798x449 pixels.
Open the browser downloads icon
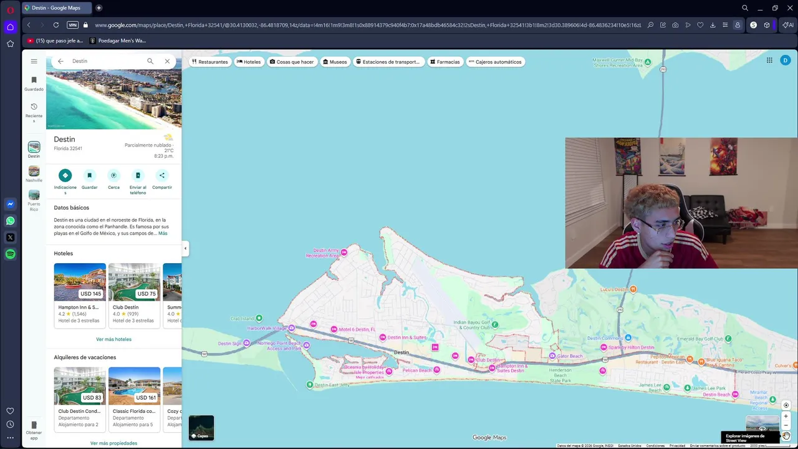click(x=713, y=25)
